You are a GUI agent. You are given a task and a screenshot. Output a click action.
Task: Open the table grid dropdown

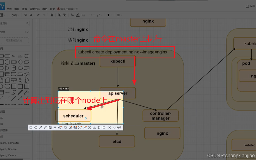click(x=119, y=15)
